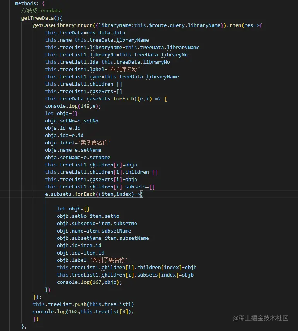Click the line ending ".children[index]=objb"
The width and height of the screenshot is (298, 331).
click(x=126, y=267)
